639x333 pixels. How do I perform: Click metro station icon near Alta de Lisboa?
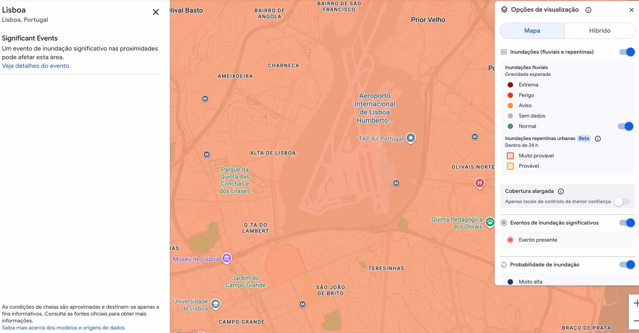[x=207, y=154]
